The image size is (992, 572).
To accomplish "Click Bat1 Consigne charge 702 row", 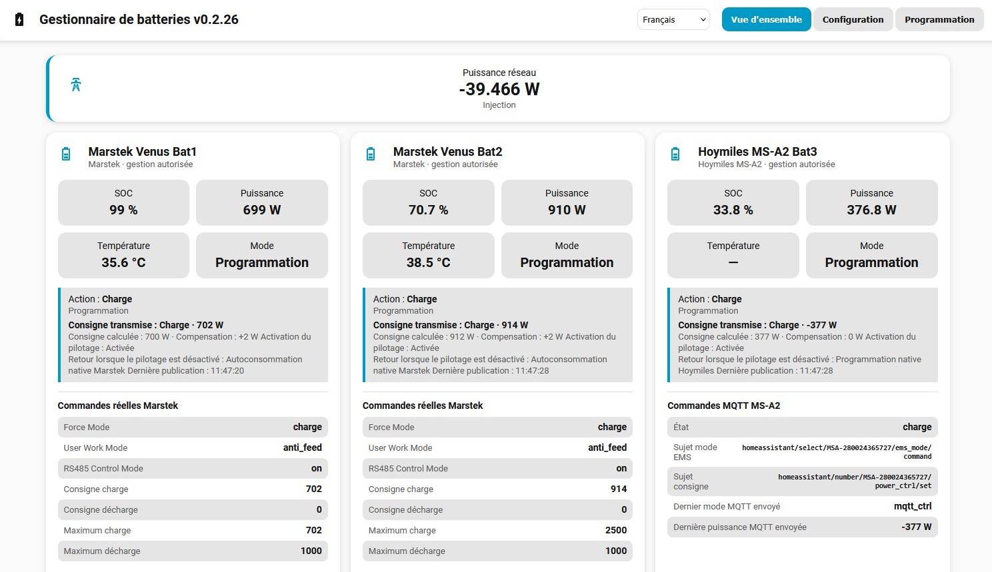I will [193, 489].
